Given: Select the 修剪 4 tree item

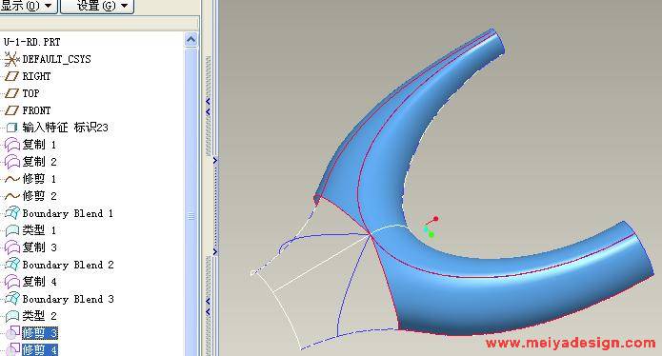Looking at the screenshot, I should coord(40,350).
